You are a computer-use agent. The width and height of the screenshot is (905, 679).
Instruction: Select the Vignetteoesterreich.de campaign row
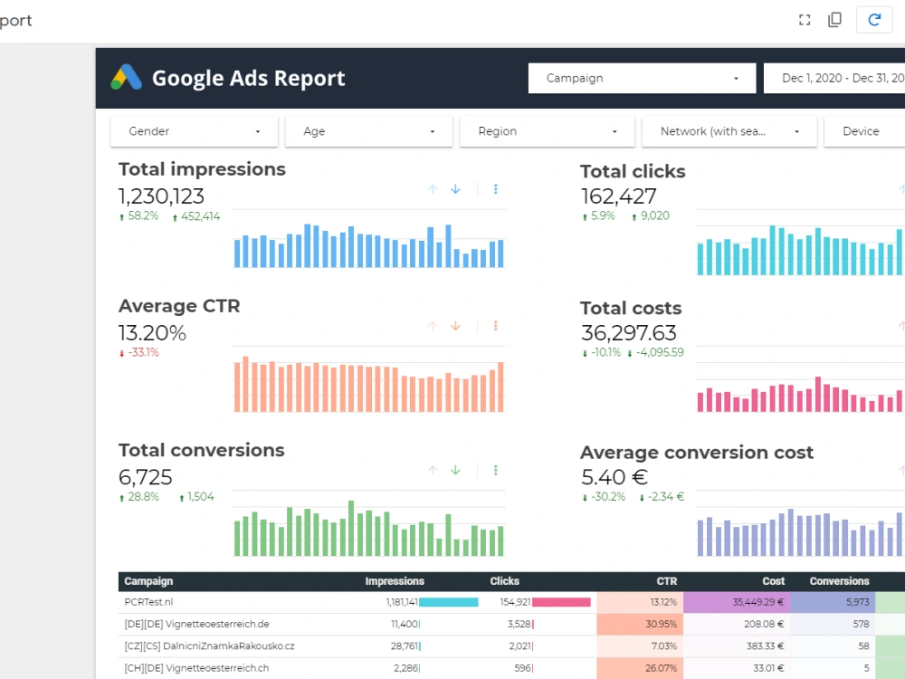511,624
